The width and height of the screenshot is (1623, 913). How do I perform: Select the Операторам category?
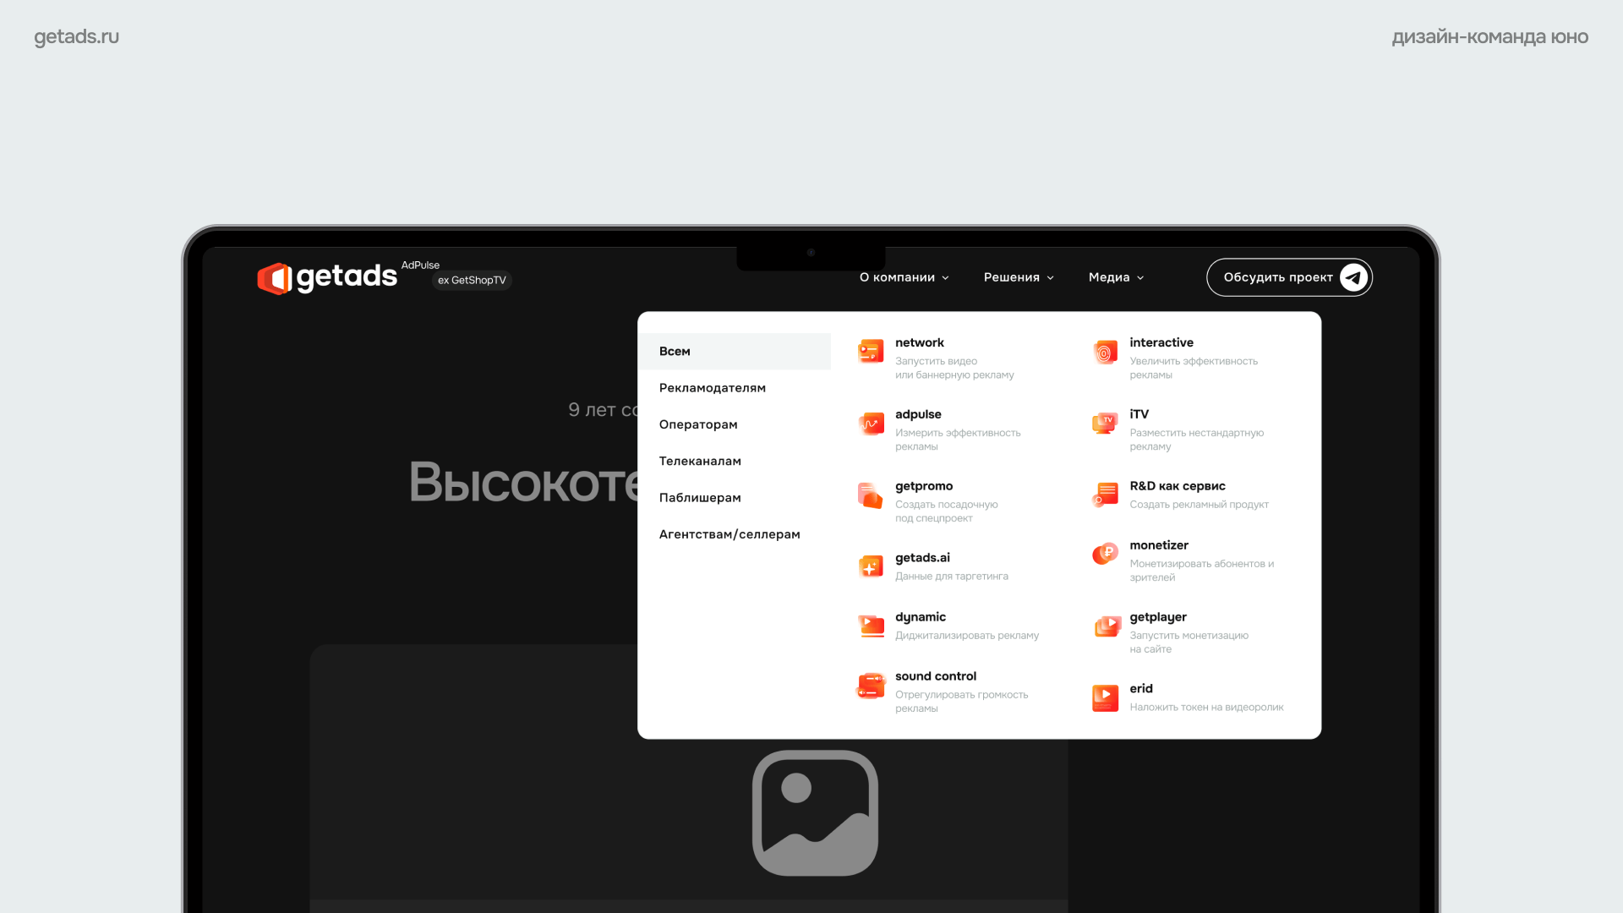click(x=698, y=424)
